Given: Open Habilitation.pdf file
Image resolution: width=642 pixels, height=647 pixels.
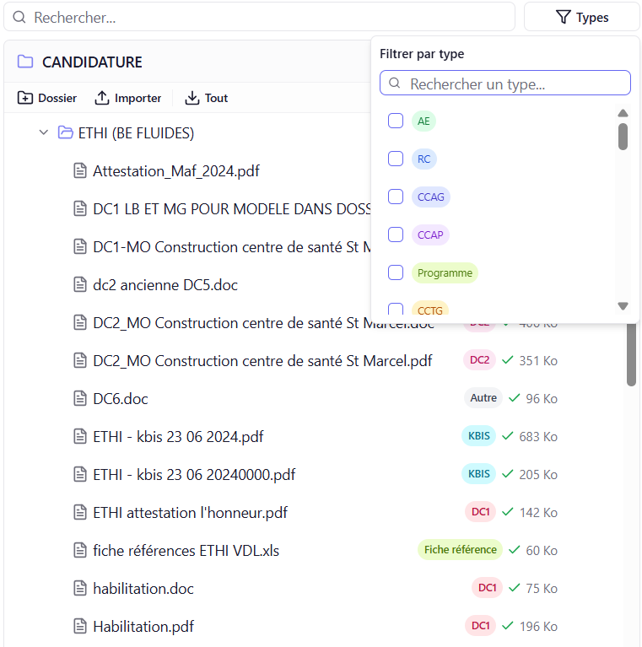Looking at the screenshot, I should click(143, 627).
